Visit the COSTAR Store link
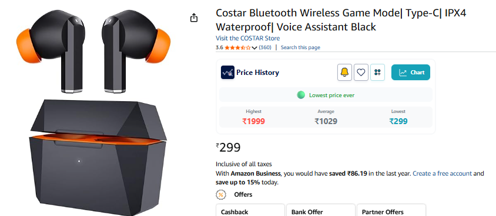Viewport: 496px width, 216px height. 247,39
